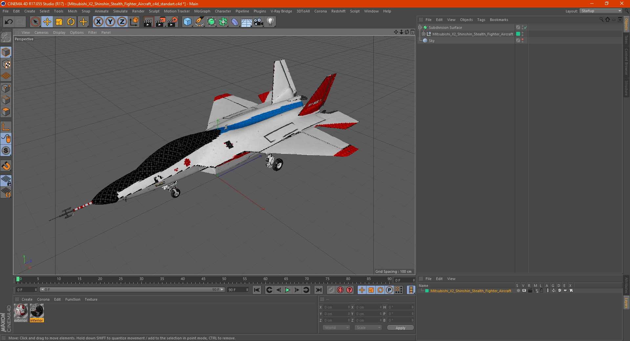
Task: Open material manager Texture menu
Action: pyautogui.click(x=91, y=299)
